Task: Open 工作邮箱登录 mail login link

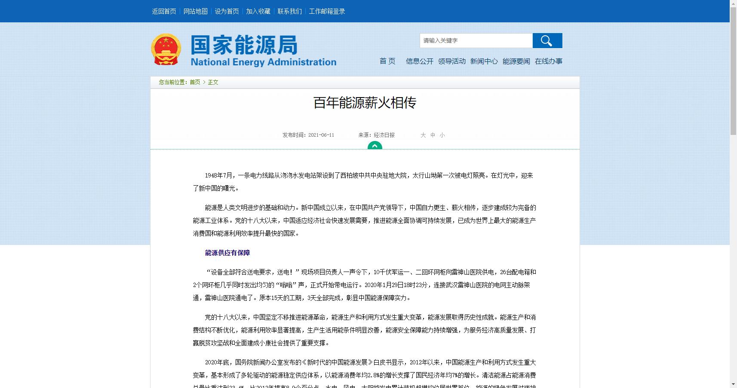Action: [327, 12]
